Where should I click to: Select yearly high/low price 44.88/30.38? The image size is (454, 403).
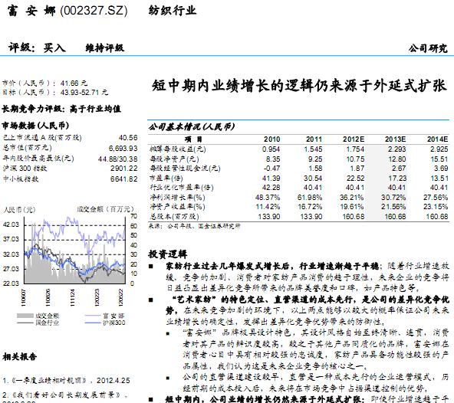click(118, 159)
